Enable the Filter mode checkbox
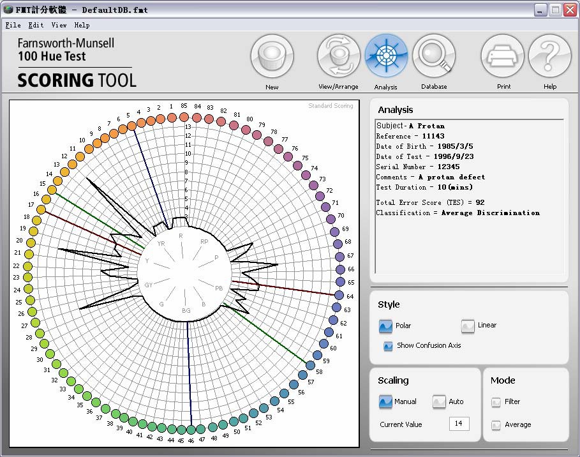Screen dimensions: 580x457 pyautogui.click(x=496, y=402)
